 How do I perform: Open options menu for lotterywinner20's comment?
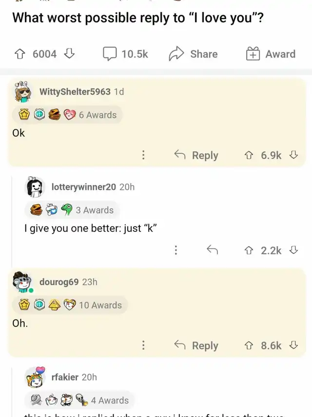175,250
